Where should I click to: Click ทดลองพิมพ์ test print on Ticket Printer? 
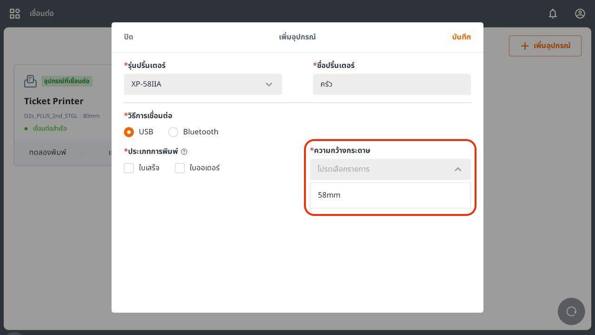tap(48, 153)
